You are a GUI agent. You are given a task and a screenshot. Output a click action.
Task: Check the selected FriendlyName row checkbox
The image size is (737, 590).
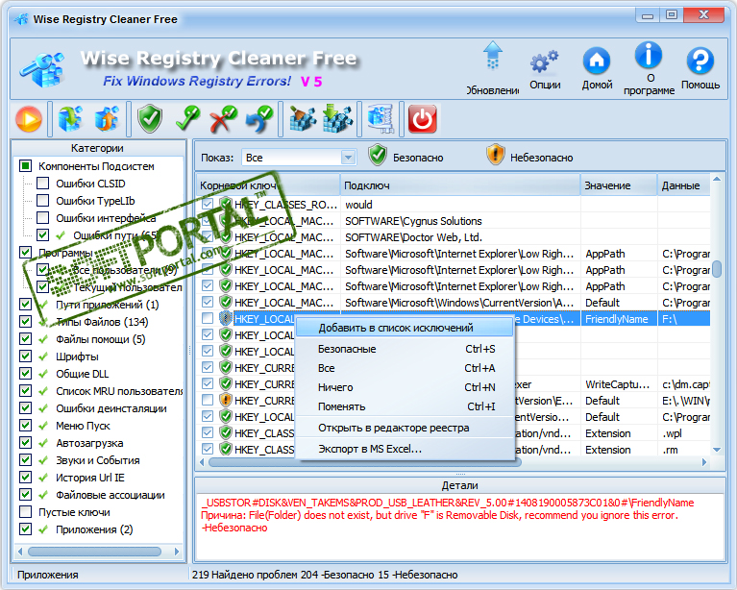(208, 318)
